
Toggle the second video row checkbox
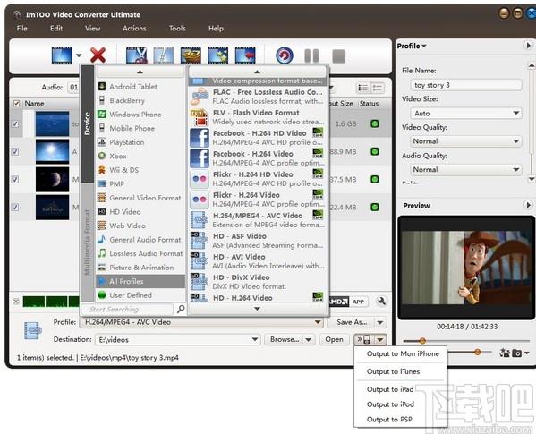[x=15, y=151]
